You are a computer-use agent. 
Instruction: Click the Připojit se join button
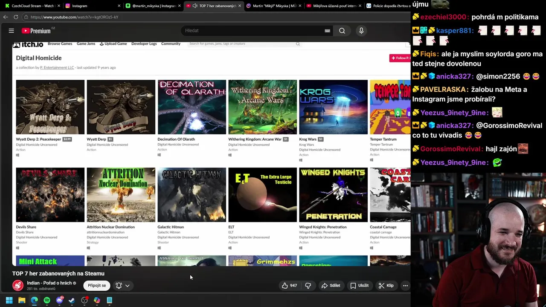point(97,286)
